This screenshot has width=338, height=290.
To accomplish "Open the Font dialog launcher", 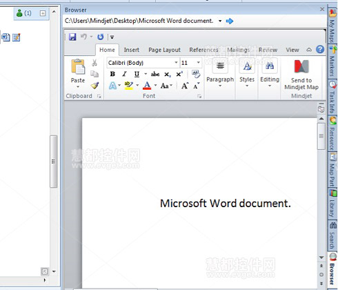I will [199, 96].
